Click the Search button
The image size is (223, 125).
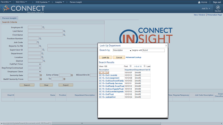(x=27, y=85)
